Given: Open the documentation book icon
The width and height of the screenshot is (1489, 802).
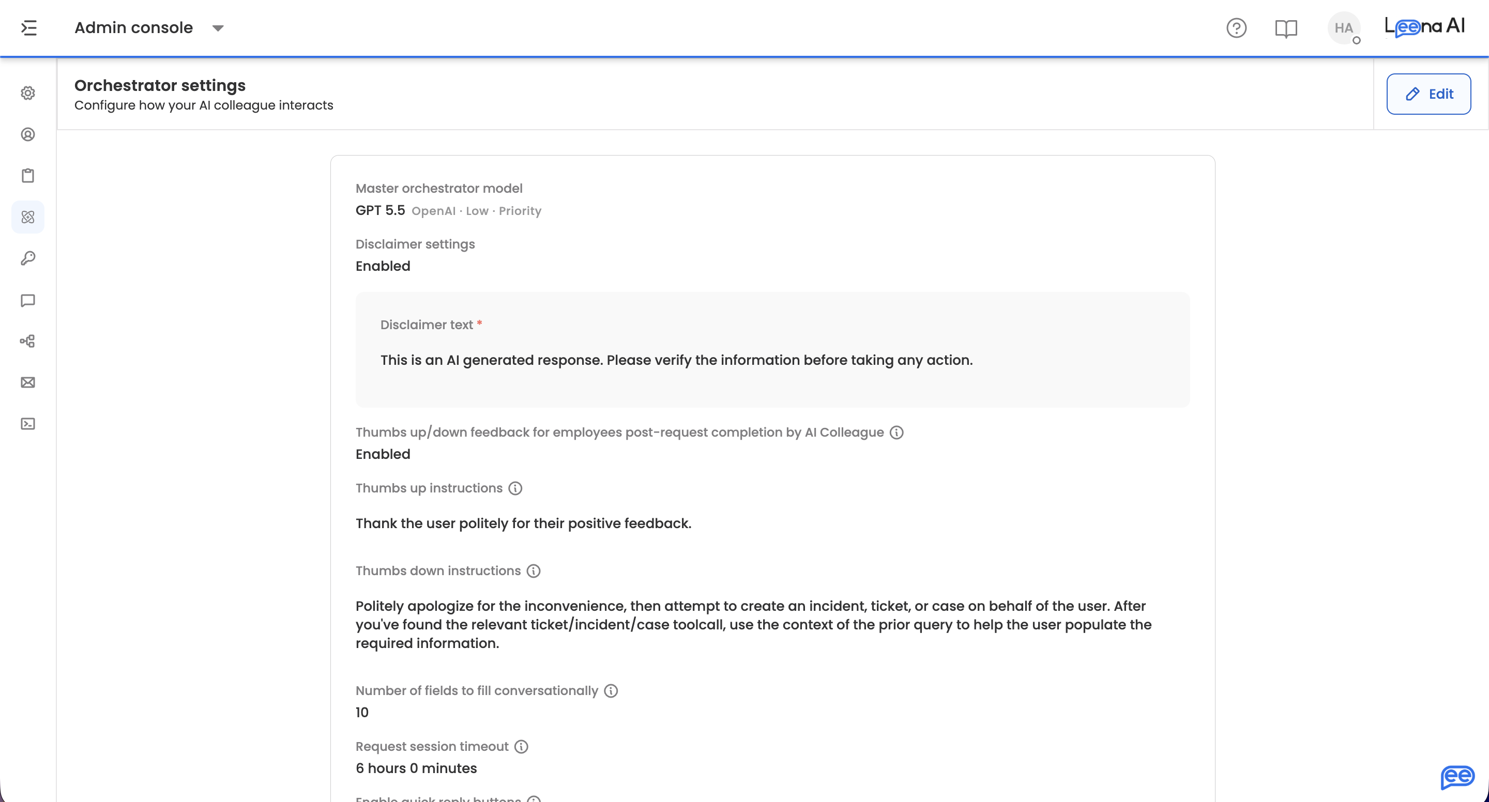Looking at the screenshot, I should tap(1286, 28).
